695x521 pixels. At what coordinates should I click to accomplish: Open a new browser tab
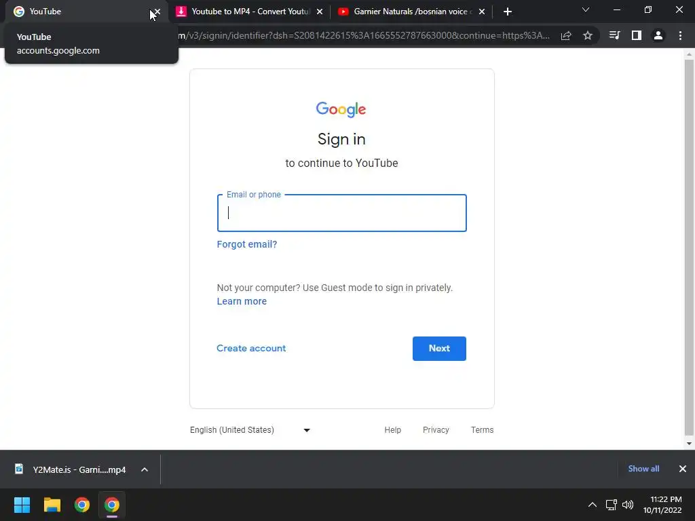coord(508,12)
